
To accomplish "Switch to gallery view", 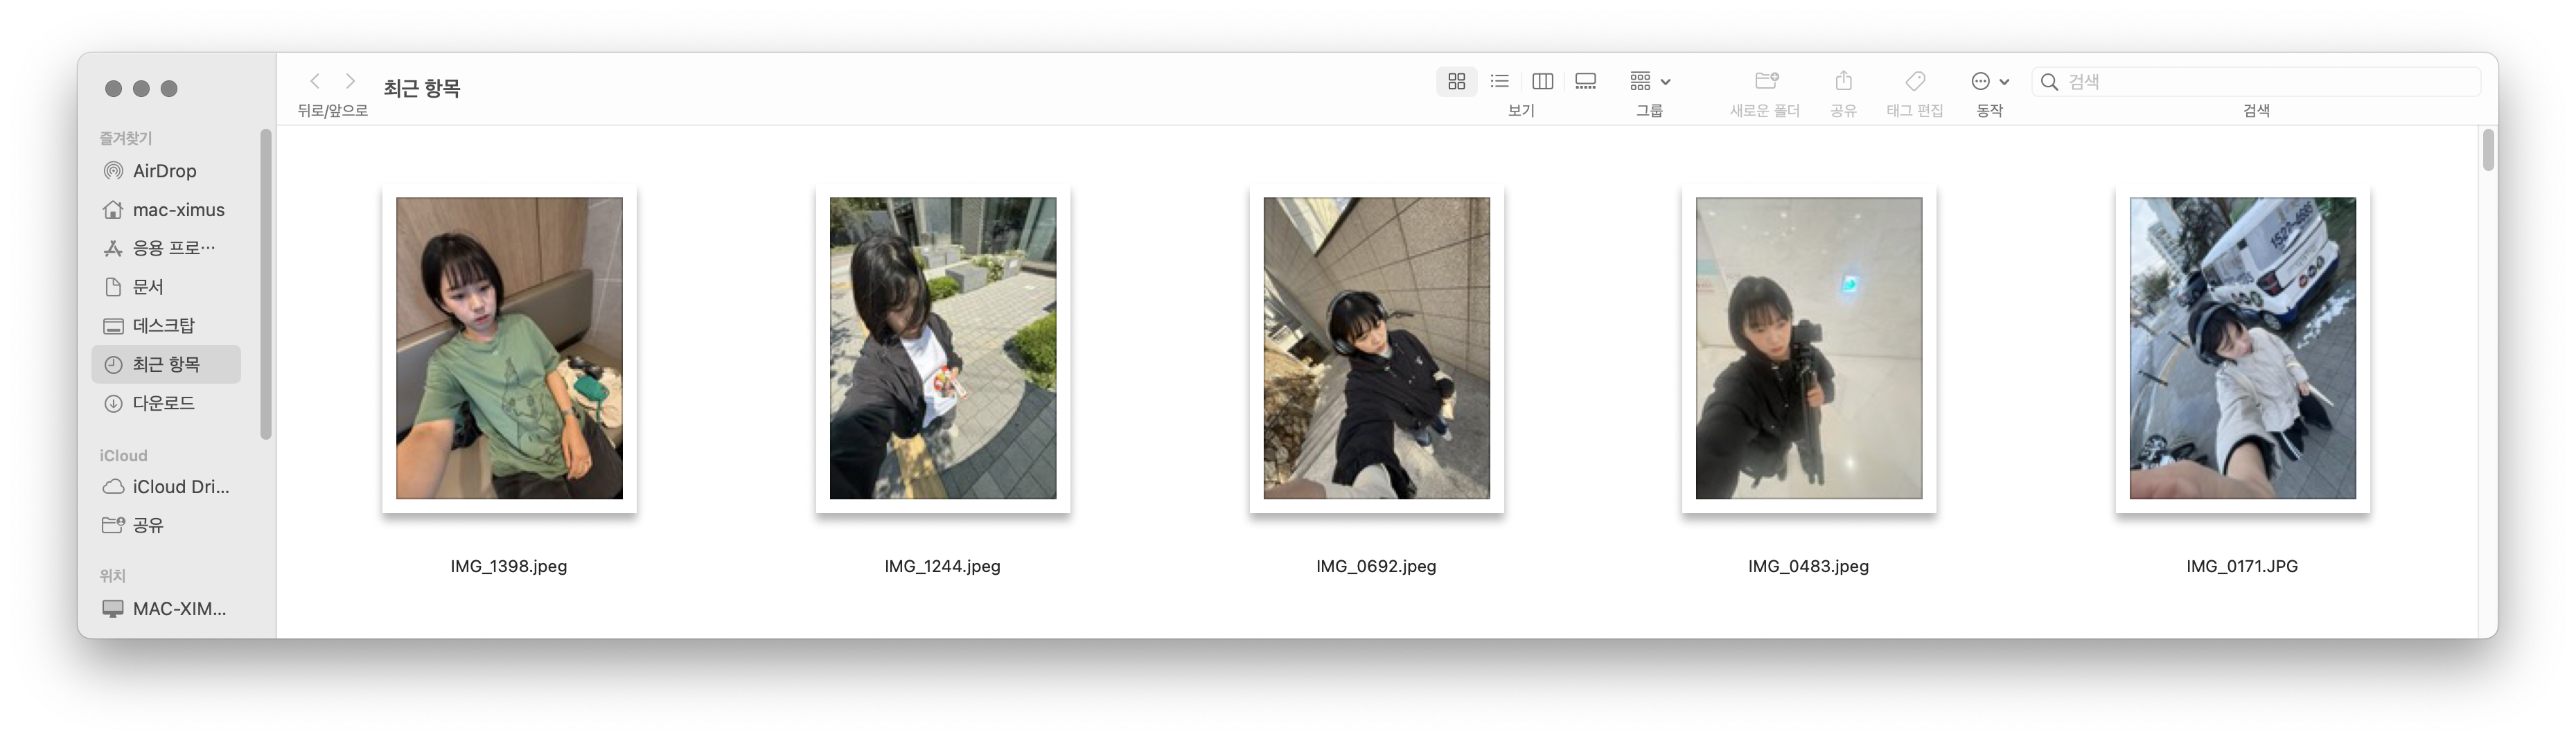I will point(1585,81).
